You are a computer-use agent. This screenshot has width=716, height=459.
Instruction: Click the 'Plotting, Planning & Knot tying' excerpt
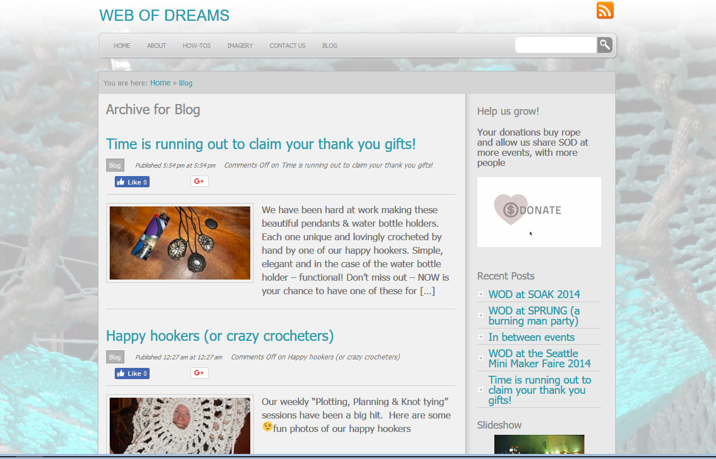click(356, 415)
